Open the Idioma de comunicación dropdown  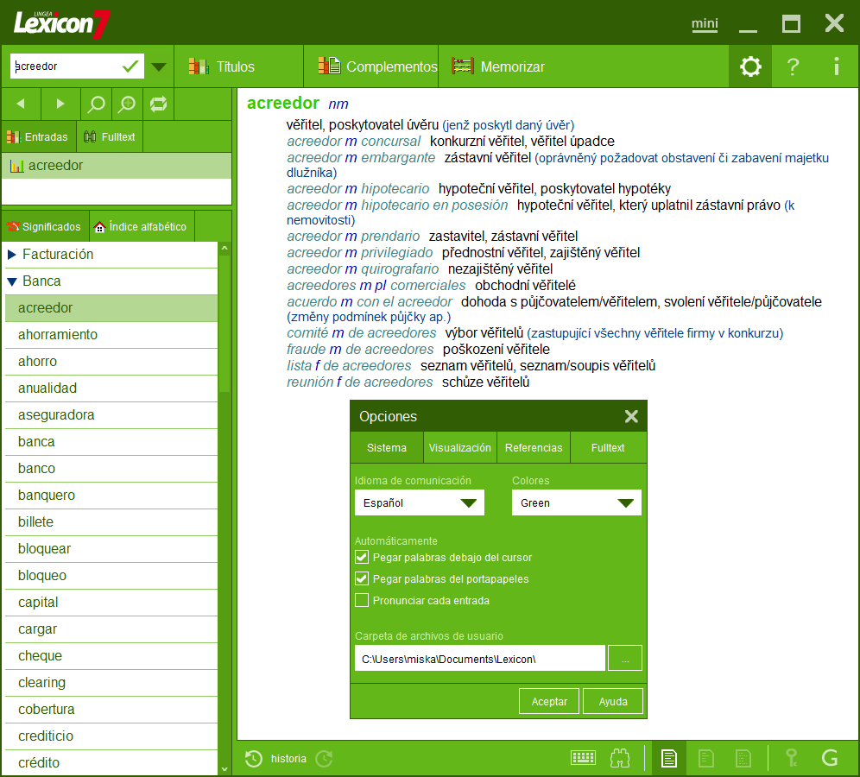click(420, 502)
